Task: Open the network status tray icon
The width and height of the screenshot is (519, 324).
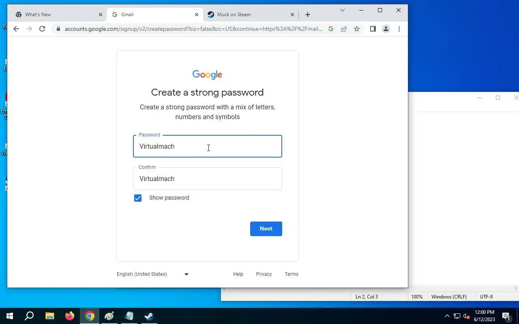Action: click(457, 316)
